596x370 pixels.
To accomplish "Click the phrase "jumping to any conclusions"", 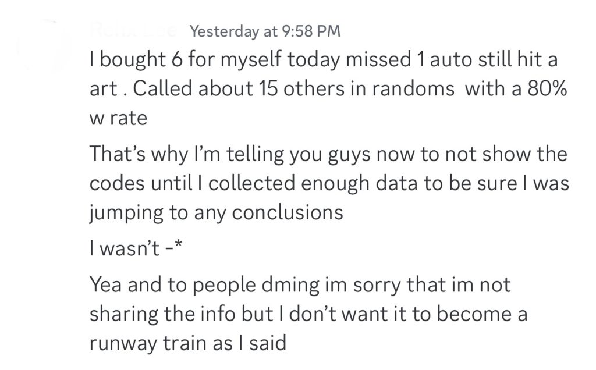I will (216, 212).
